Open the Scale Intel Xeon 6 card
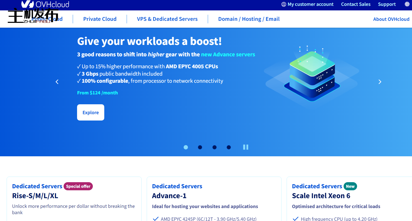This screenshot has height=221, width=412. pyautogui.click(x=321, y=196)
